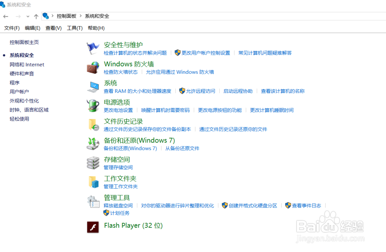Open the 工具(T) menu
Image resolution: width=386 pixels, height=252 pixels.
pyautogui.click(x=74, y=28)
